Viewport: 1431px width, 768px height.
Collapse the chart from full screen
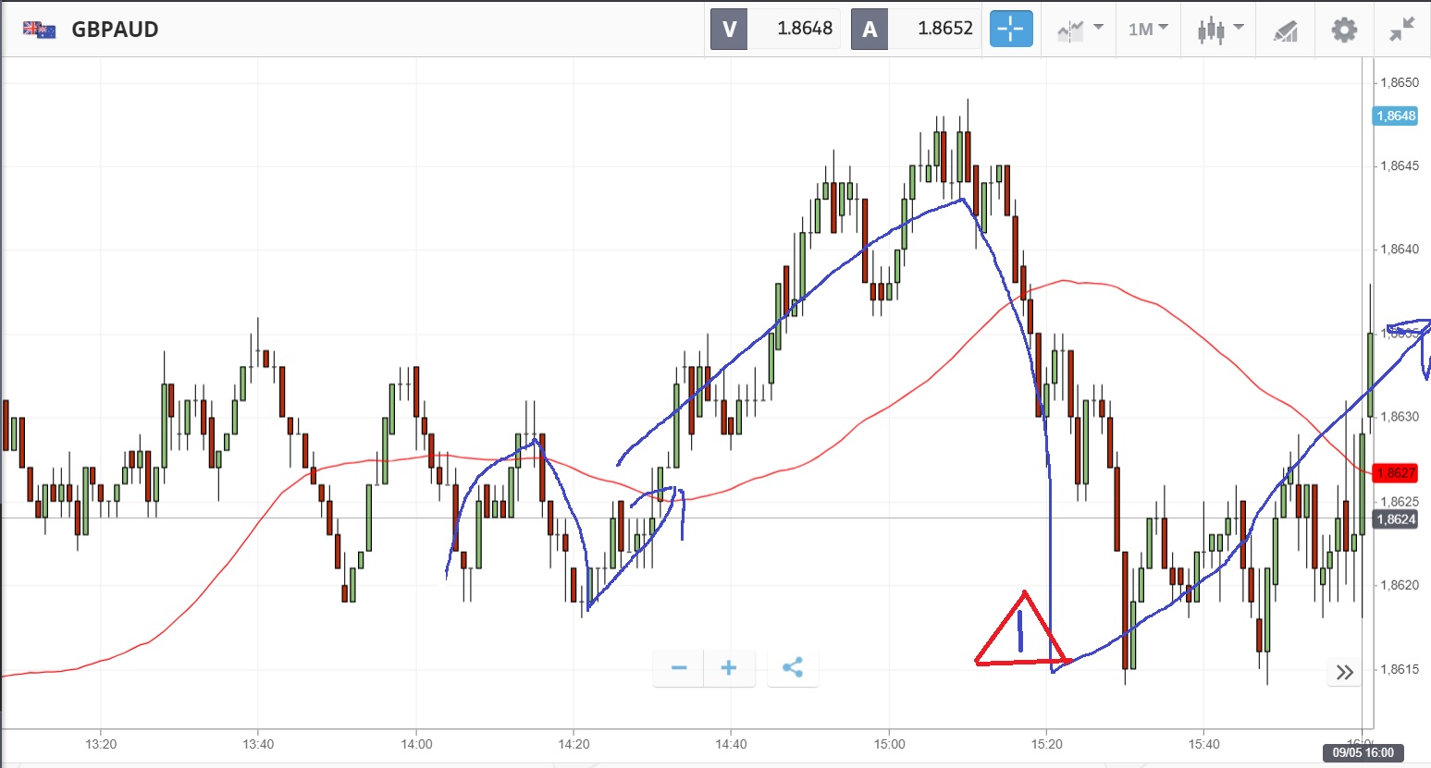[1402, 30]
